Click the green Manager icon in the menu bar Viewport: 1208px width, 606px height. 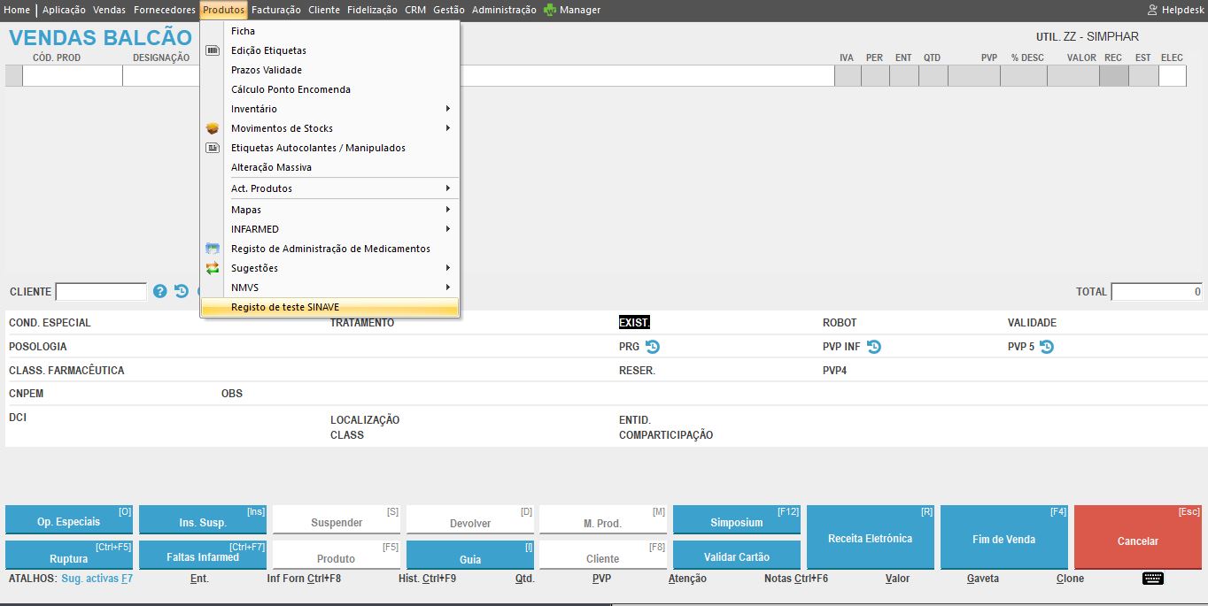(550, 10)
